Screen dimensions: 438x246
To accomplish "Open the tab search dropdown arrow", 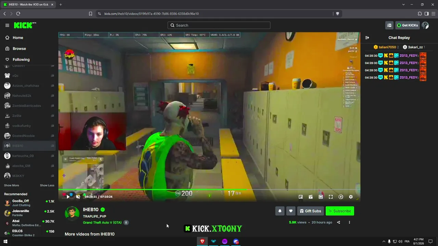I will [x=403, y=4].
